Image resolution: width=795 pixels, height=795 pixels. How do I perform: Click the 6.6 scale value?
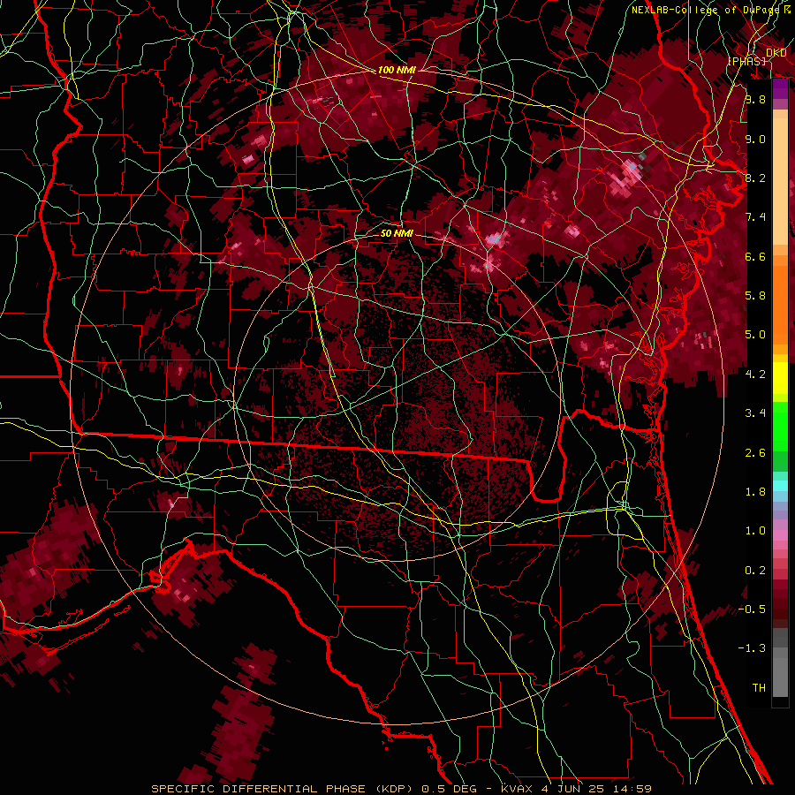pyautogui.click(x=755, y=256)
